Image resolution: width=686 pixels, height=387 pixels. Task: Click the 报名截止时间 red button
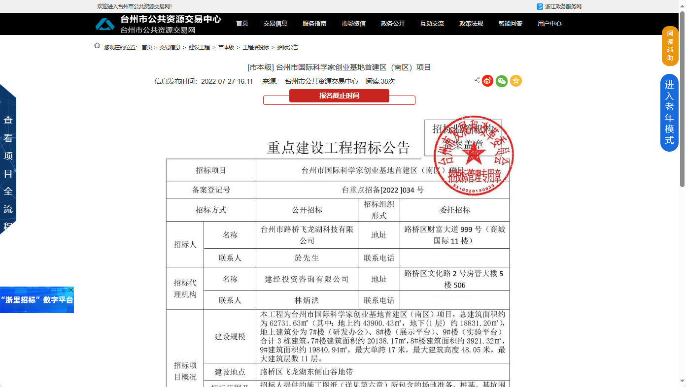click(339, 96)
